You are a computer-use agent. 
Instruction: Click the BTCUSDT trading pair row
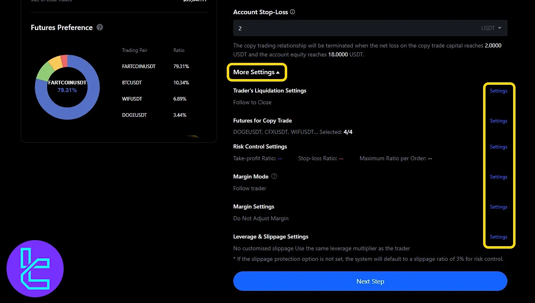[x=156, y=83]
